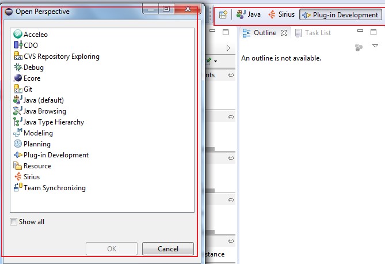The image size is (385, 264).
Task: Switch to the Task List tab
Action: (x=313, y=33)
